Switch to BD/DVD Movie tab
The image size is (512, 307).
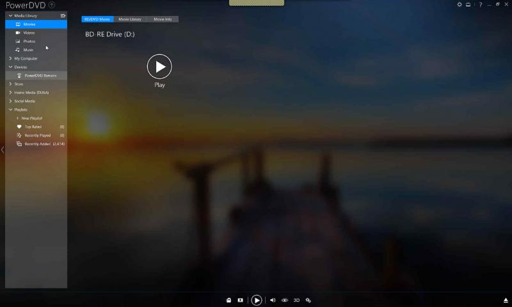coord(97,19)
